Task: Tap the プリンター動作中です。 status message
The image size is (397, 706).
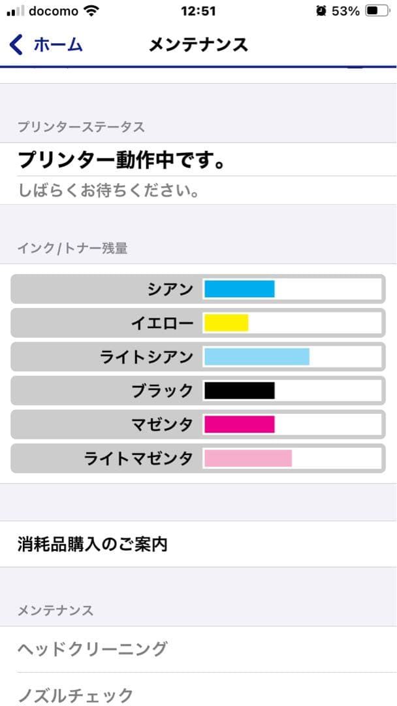Action: [x=121, y=160]
